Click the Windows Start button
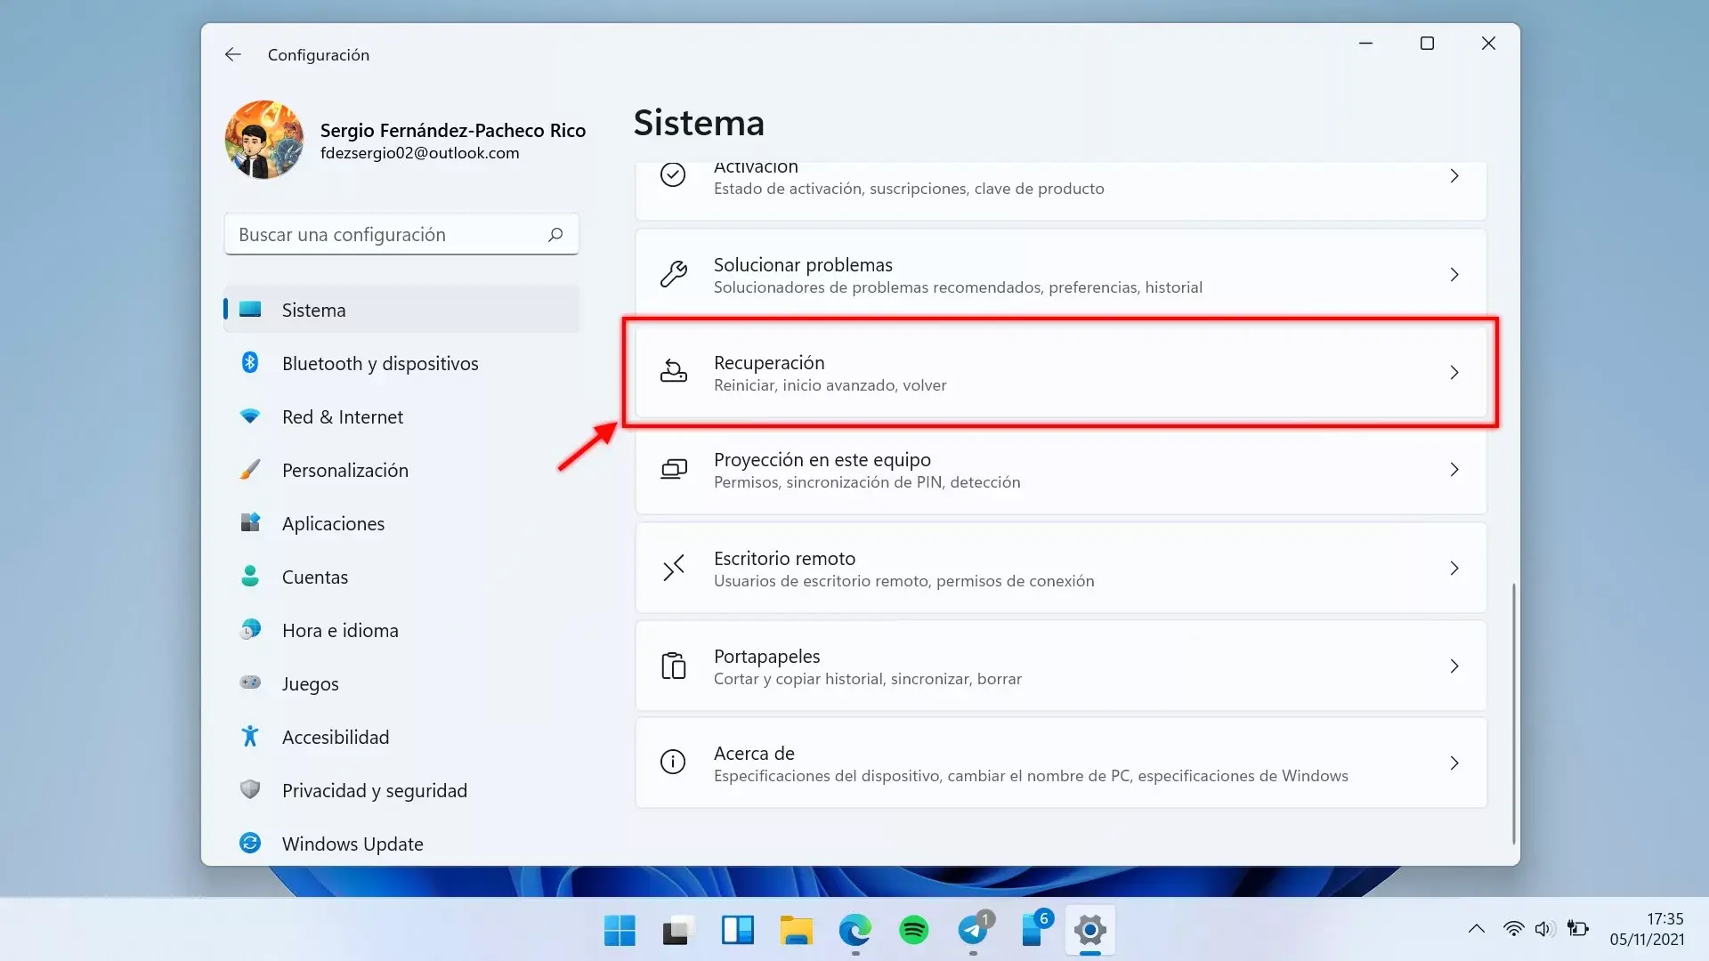 tap(620, 932)
